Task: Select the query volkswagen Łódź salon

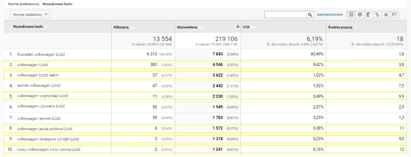Action: point(38,75)
